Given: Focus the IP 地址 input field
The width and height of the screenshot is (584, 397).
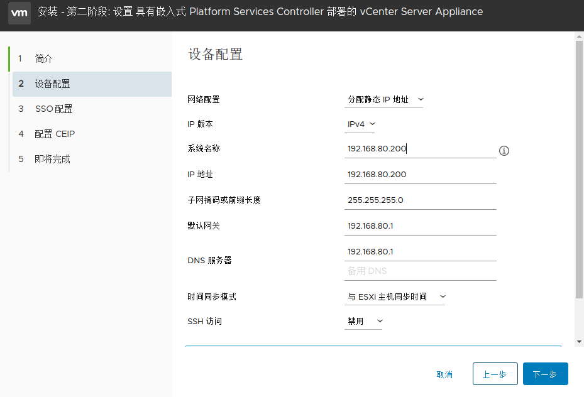Looking at the screenshot, I should pyautogui.click(x=420, y=175).
